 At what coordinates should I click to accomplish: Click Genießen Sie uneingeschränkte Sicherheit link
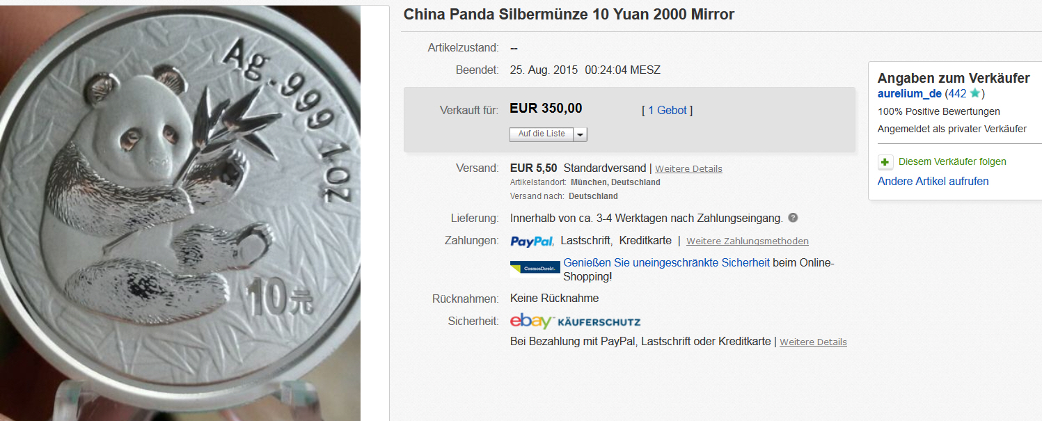click(x=666, y=263)
